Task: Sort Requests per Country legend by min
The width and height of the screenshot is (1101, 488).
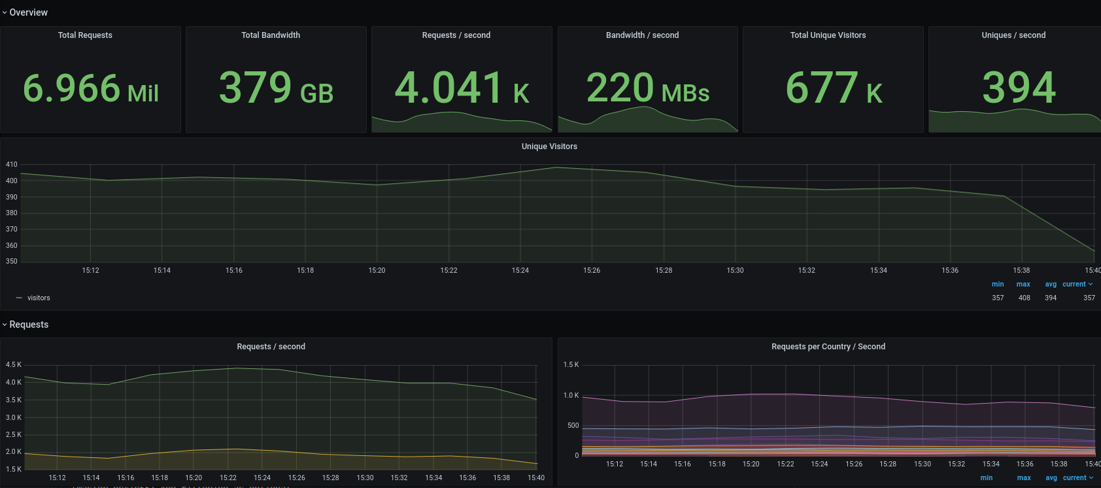Action: (987, 478)
